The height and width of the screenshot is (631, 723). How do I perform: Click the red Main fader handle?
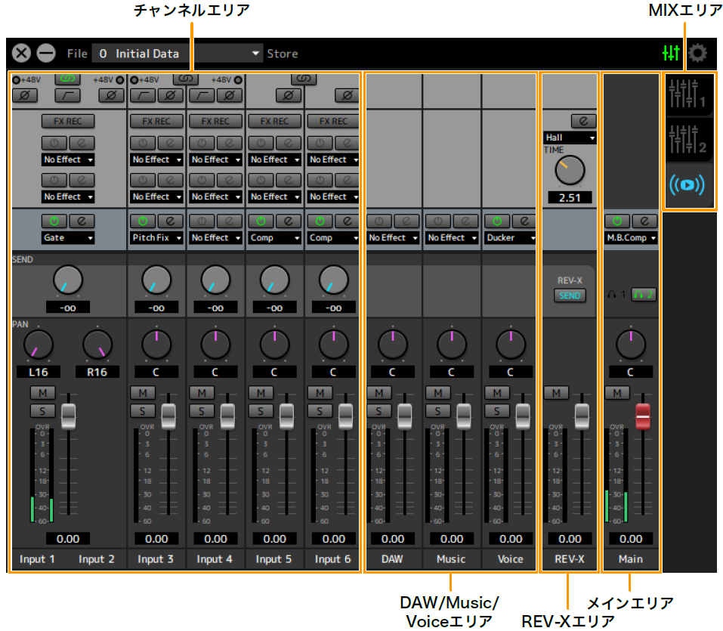643,414
